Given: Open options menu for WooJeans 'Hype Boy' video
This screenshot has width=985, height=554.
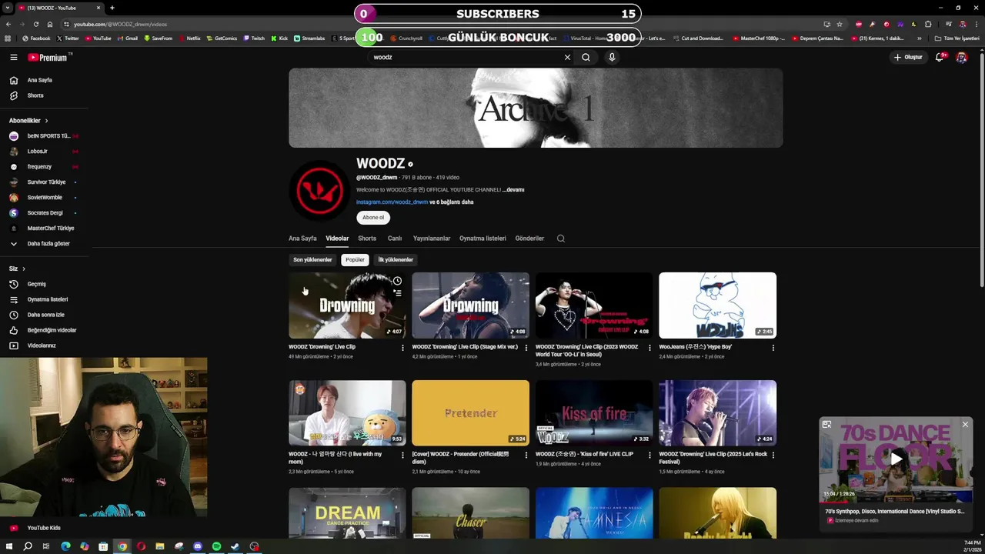Looking at the screenshot, I should pyautogui.click(x=773, y=348).
